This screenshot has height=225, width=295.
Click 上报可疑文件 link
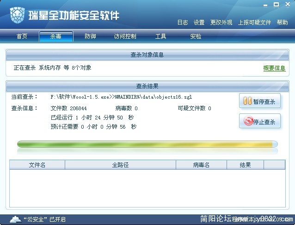click(x=254, y=23)
